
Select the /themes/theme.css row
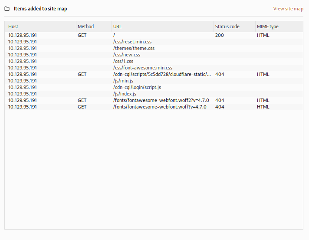[154, 48]
